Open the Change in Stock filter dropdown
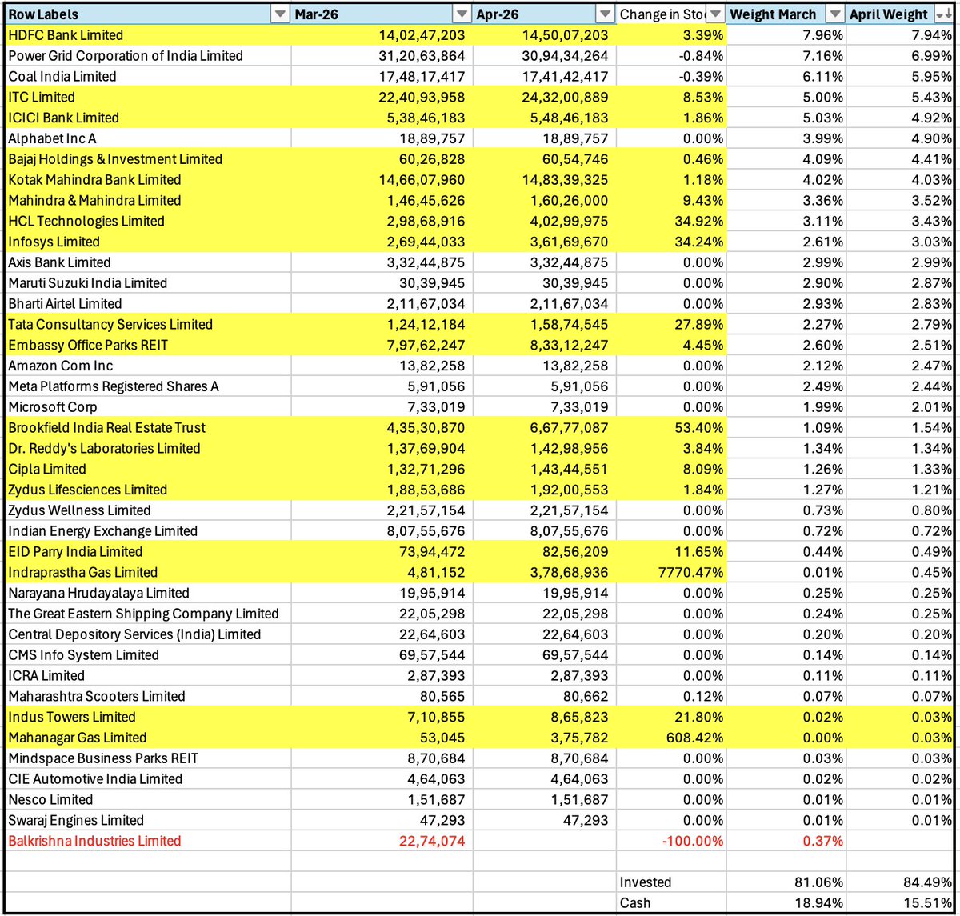The image size is (960, 916). [x=716, y=14]
